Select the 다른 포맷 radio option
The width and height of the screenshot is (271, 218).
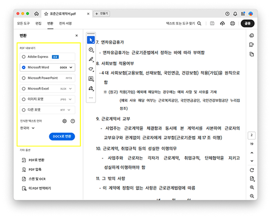pos(24,110)
